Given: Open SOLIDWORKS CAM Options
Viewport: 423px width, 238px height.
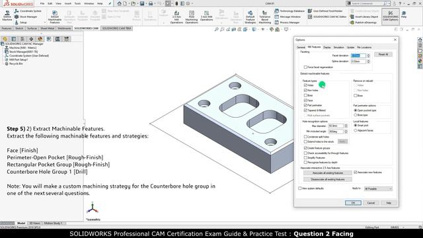Looking at the screenshot, I should point(391,16).
